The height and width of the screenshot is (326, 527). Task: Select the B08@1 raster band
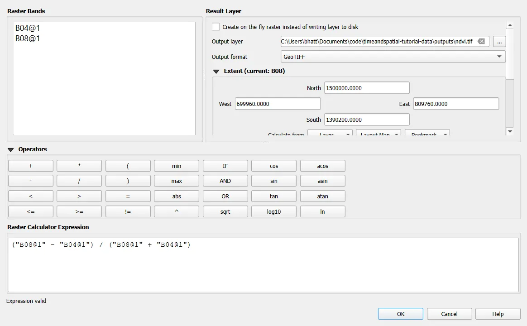coord(28,38)
